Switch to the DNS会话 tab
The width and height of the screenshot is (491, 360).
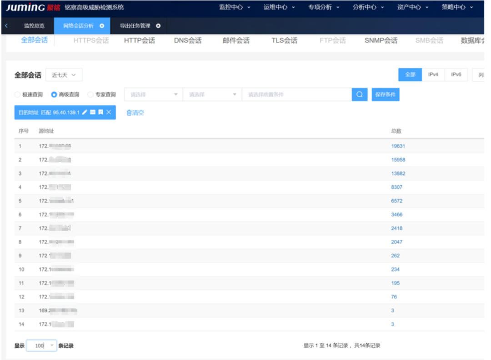click(x=187, y=40)
